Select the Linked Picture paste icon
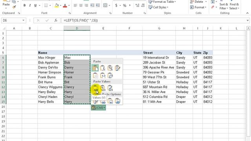The height and width of the screenshot is (141, 251). (118, 101)
